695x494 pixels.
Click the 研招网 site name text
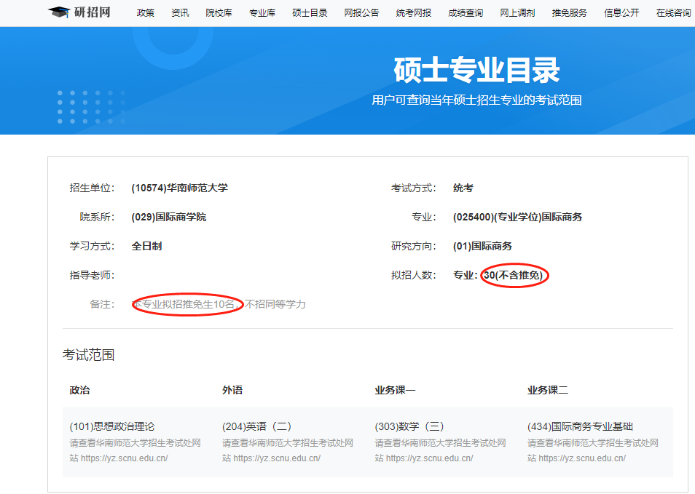[93, 12]
